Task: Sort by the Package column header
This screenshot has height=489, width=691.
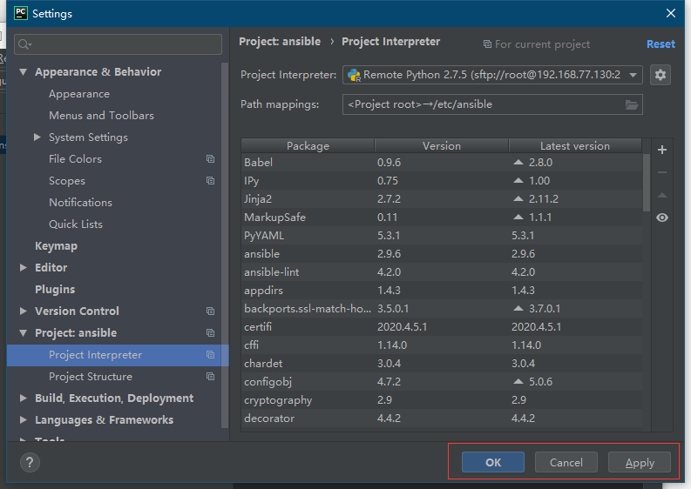Action: pos(308,145)
